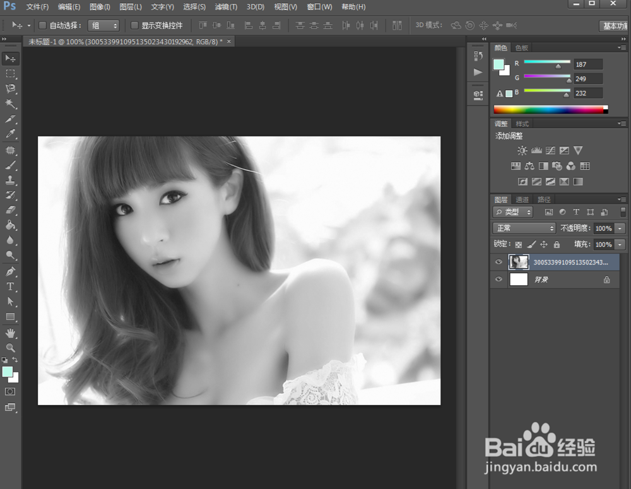Enable the 显示变换控件 checkbox
Viewport: 631px width, 489px height.
pos(134,25)
